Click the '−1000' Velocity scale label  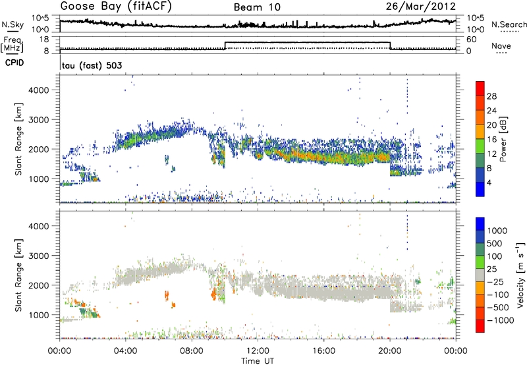(500, 320)
